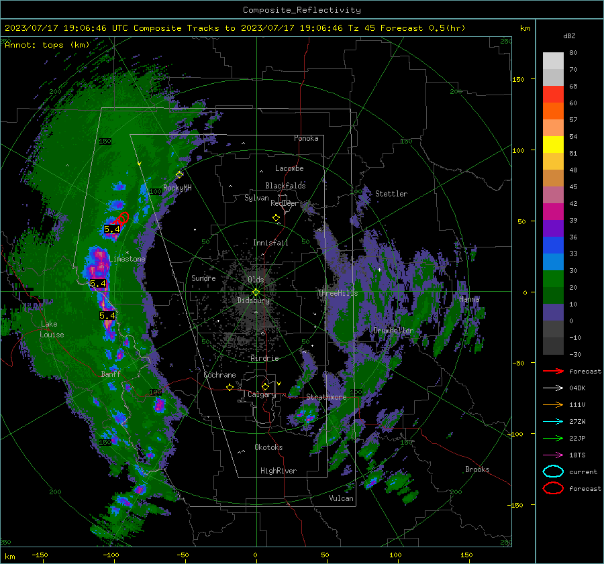Click the green 22JP arrow in legend

click(x=553, y=438)
